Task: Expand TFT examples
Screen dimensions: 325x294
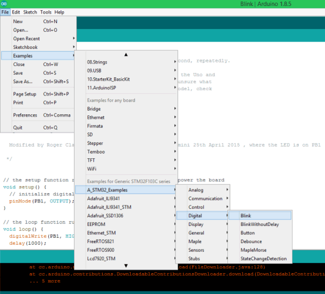Action: (126, 160)
